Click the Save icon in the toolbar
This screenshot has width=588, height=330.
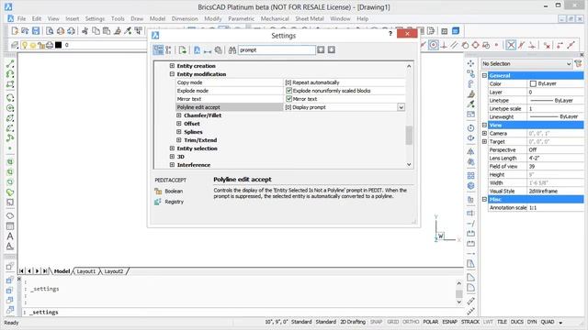(x=36, y=31)
